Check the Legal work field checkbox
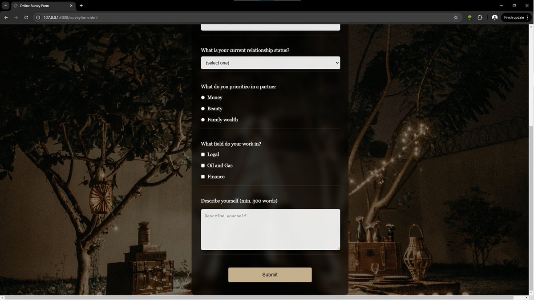 (x=203, y=154)
